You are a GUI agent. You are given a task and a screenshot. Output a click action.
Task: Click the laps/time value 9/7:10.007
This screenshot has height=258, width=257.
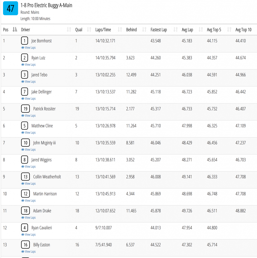coord(104,228)
